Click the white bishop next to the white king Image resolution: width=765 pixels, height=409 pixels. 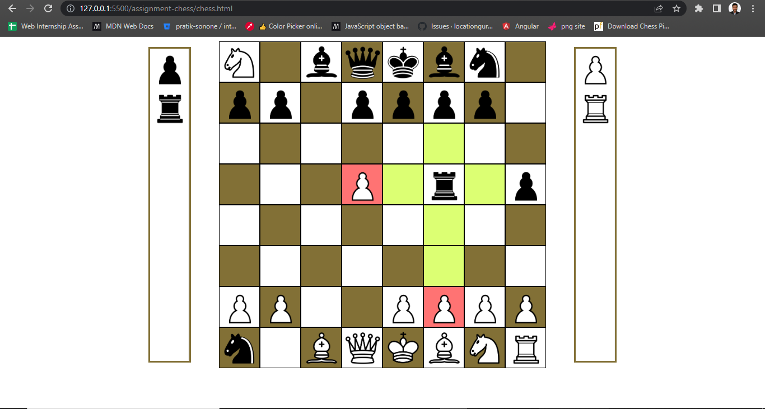pyautogui.click(x=444, y=347)
